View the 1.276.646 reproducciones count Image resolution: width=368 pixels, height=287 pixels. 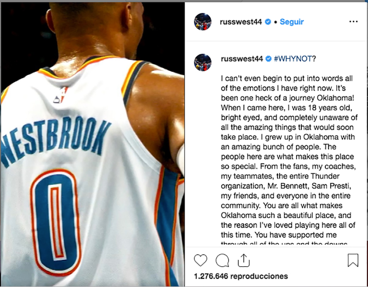point(241,276)
